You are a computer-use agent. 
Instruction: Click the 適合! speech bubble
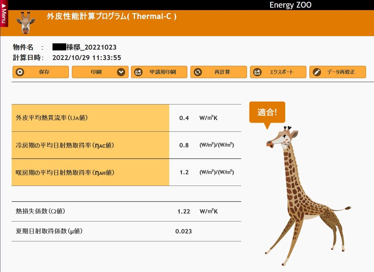click(267, 112)
